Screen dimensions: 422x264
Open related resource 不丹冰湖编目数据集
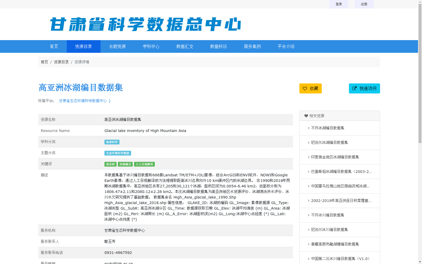pyautogui.click(x=328, y=128)
